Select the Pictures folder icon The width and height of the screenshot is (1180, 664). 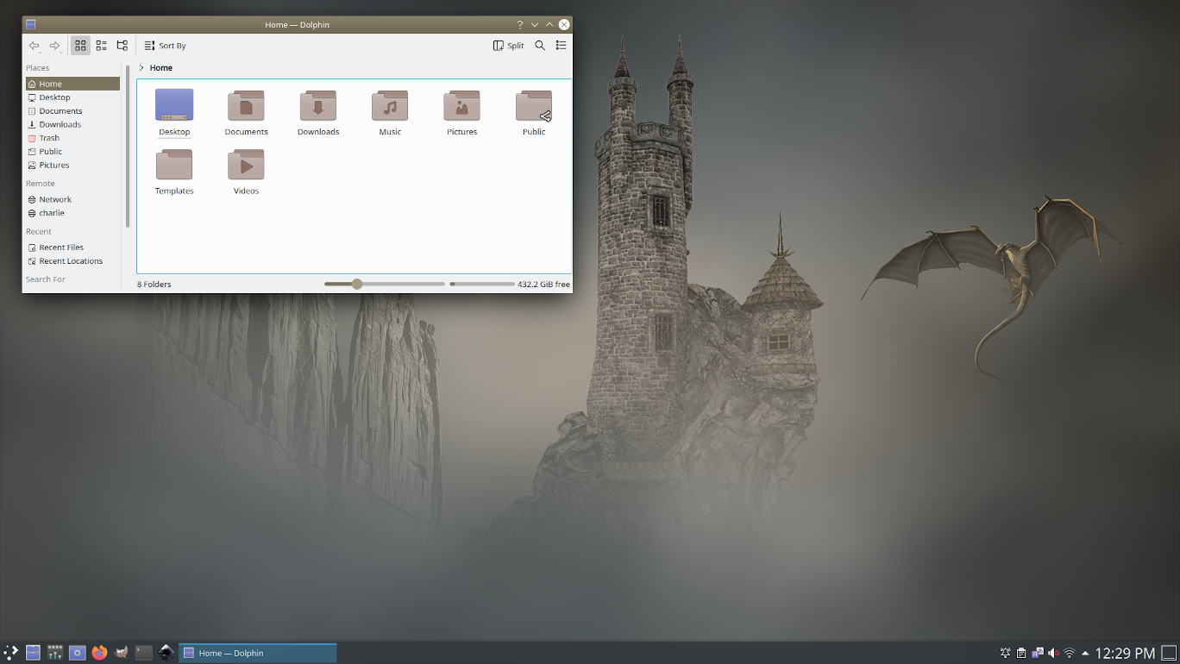461,105
